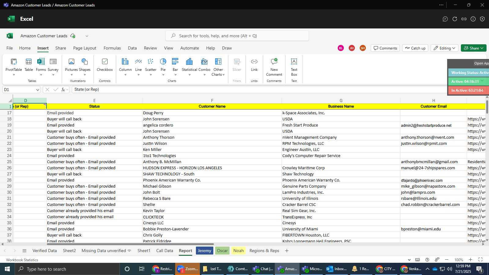Open Windows Start menu
Viewport: 489px width, 275px height.
pyautogui.click(x=7, y=269)
